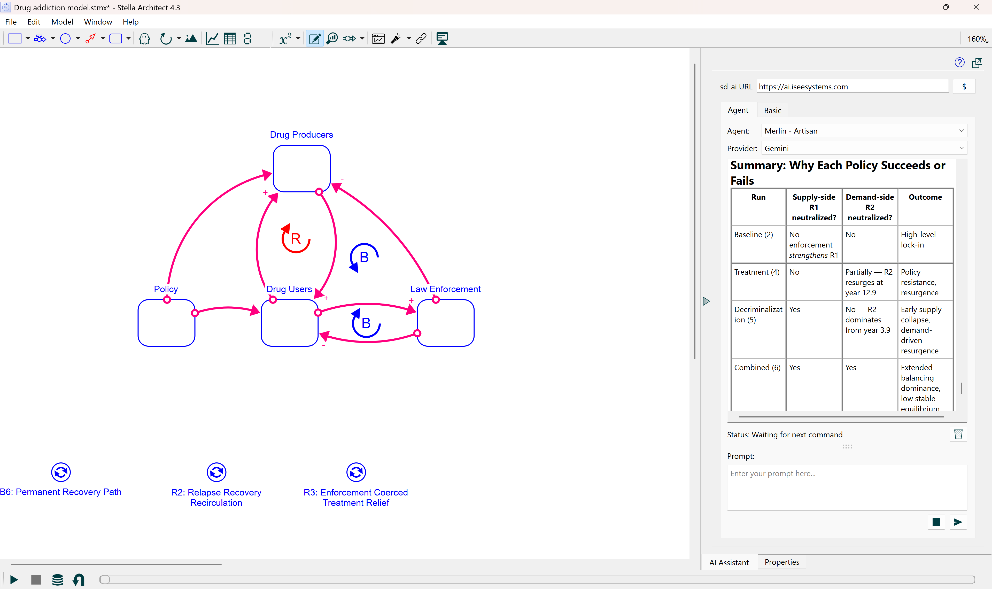
Task: Open the Edit menu
Action: point(34,22)
